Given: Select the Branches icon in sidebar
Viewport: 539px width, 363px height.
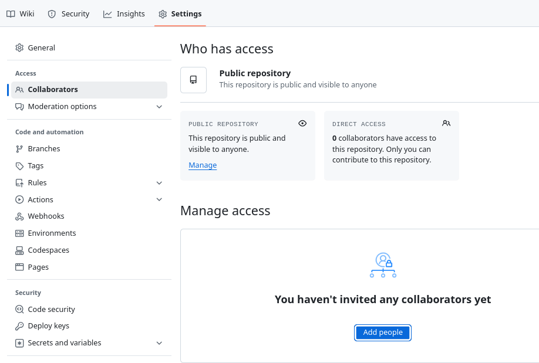Looking at the screenshot, I should pyautogui.click(x=19, y=148).
